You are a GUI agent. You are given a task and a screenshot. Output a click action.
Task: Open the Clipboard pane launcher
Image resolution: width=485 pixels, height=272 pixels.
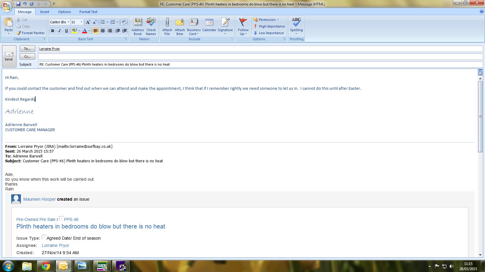coord(44,39)
